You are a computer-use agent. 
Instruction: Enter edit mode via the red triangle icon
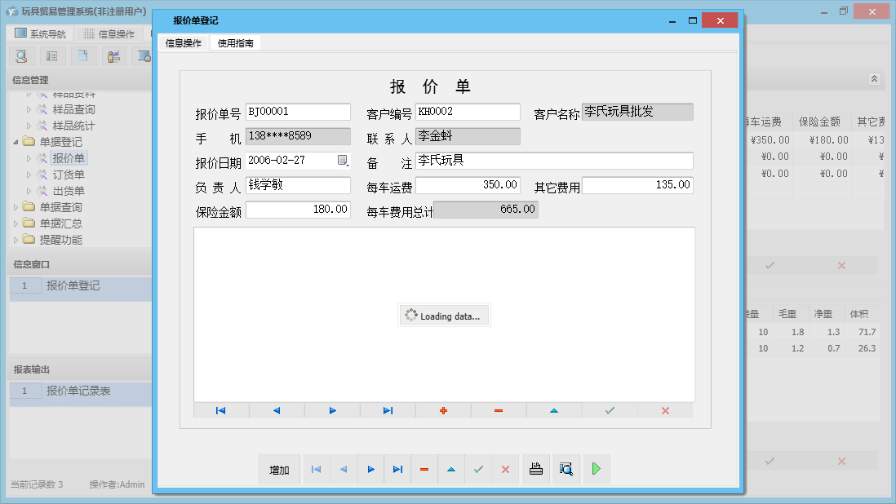(451, 469)
